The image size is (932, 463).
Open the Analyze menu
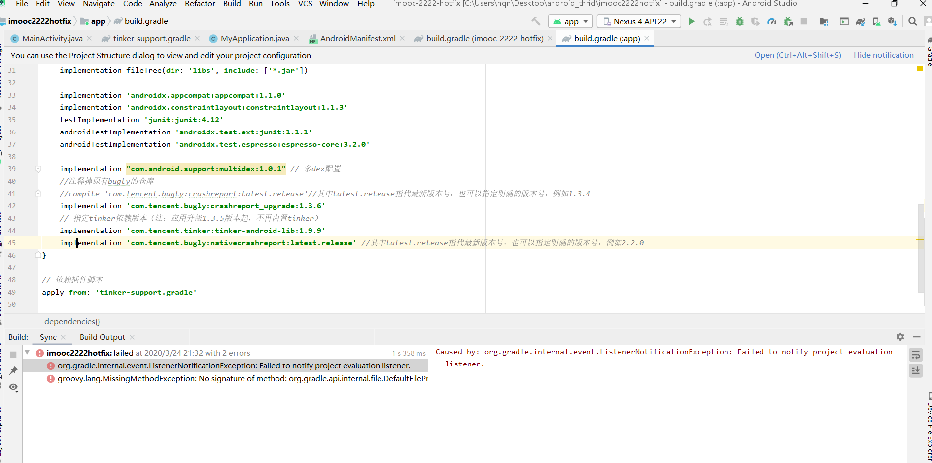point(163,4)
